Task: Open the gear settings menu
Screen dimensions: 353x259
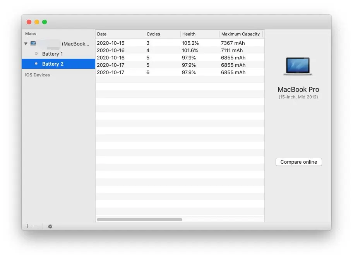Action: [50, 226]
